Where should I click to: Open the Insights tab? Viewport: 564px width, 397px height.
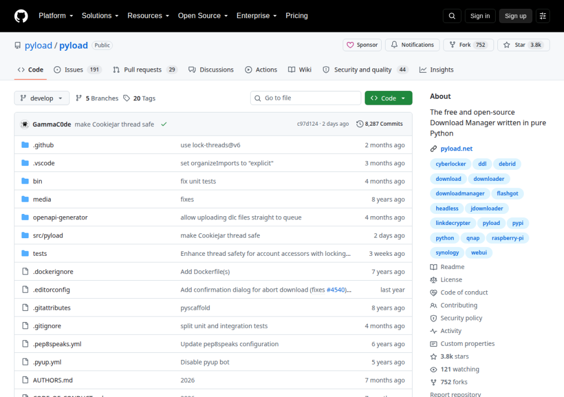[x=436, y=69]
